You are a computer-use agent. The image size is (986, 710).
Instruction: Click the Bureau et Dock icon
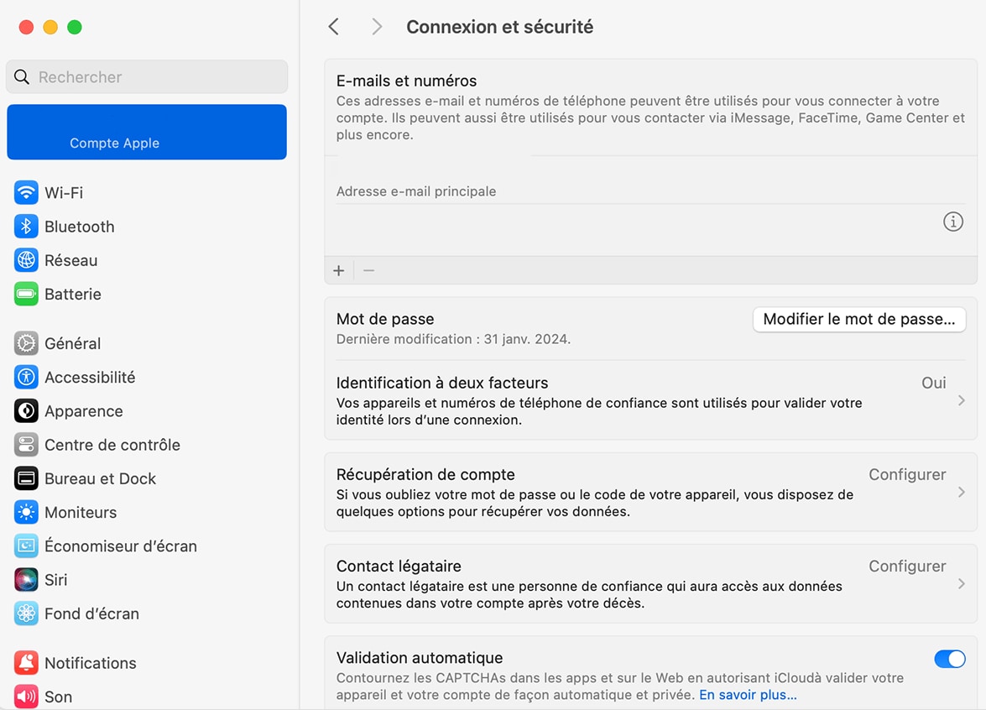tap(26, 478)
